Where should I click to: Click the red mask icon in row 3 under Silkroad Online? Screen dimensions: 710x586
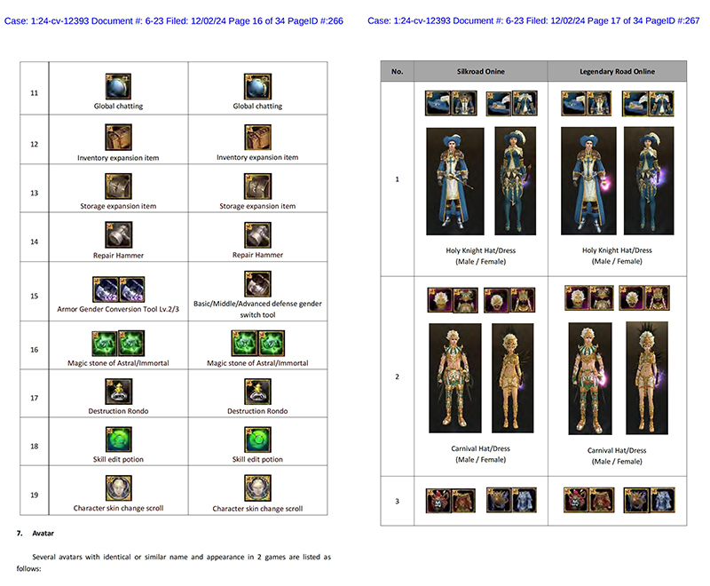point(438,501)
